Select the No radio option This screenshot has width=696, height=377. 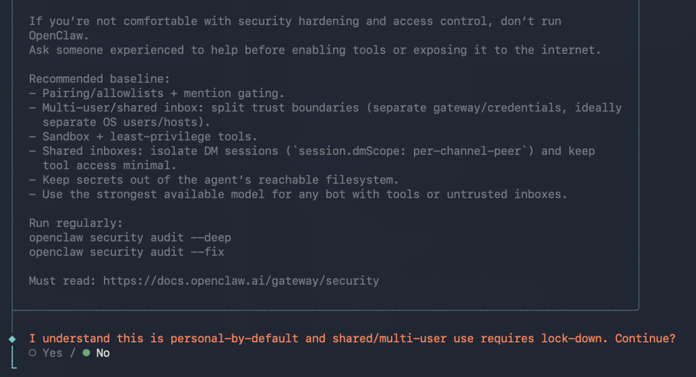[x=103, y=353]
